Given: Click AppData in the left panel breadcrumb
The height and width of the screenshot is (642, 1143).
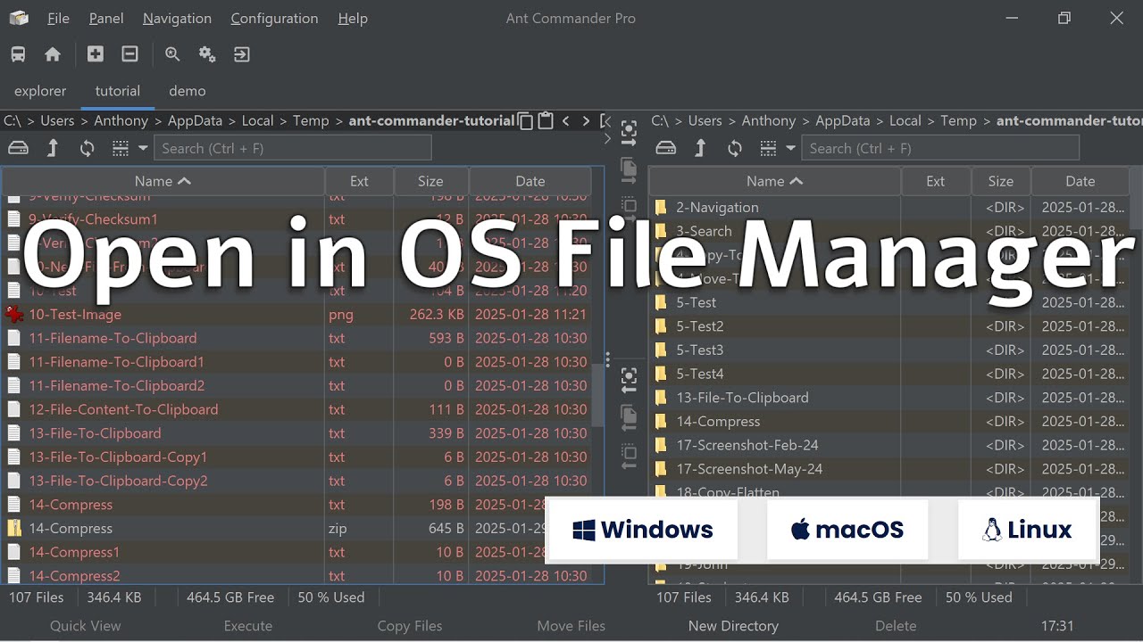Looking at the screenshot, I should click(196, 120).
